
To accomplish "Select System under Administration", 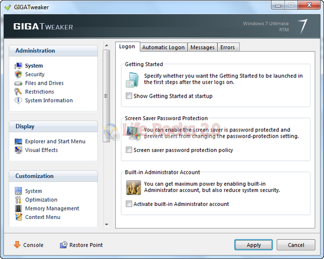I will click(x=34, y=65).
